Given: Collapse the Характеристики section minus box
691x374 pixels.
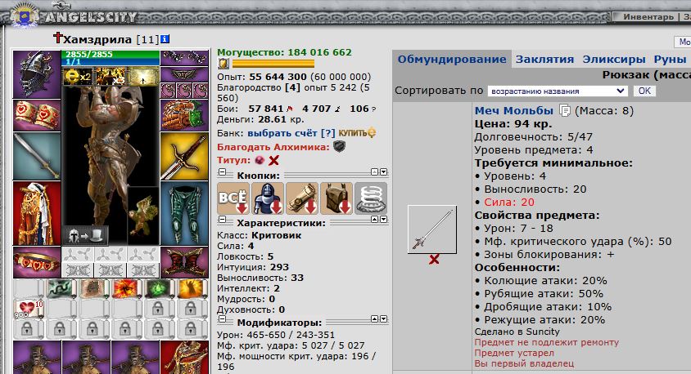Looking at the screenshot, I should [222, 219].
